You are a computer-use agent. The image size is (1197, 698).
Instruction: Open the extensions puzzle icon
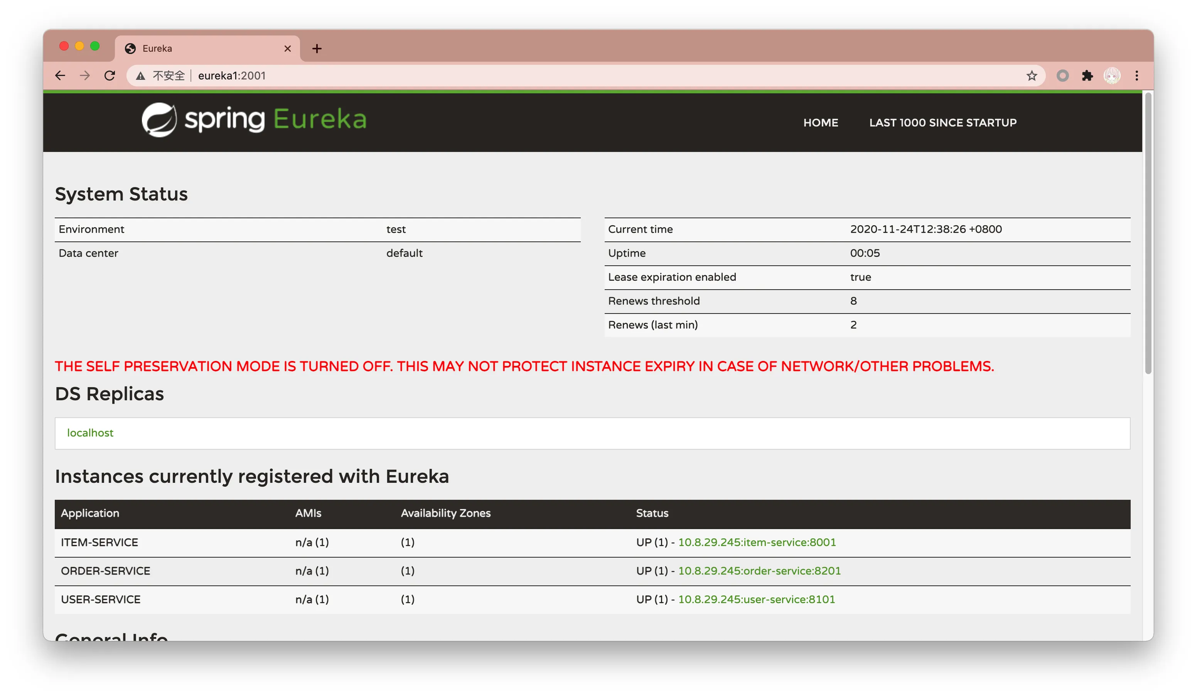pos(1087,76)
